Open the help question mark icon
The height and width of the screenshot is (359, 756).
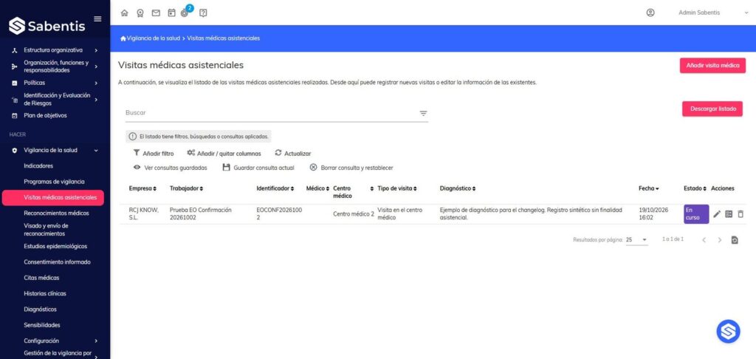pyautogui.click(x=203, y=13)
